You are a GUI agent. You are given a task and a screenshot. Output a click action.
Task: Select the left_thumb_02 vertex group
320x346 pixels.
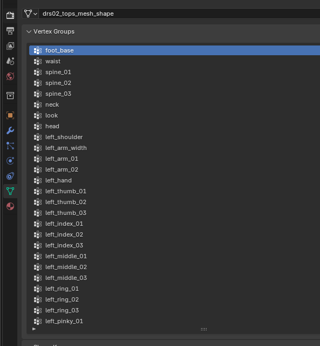(175, 202)
